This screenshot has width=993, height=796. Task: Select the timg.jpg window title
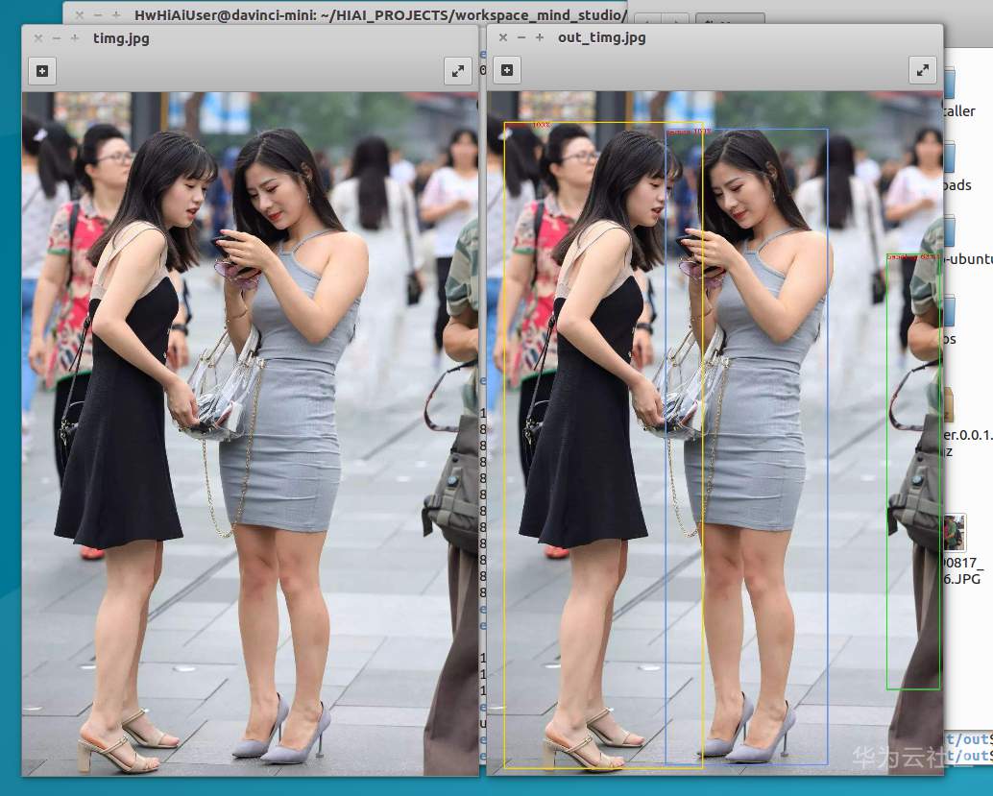(x=121, y=38)
